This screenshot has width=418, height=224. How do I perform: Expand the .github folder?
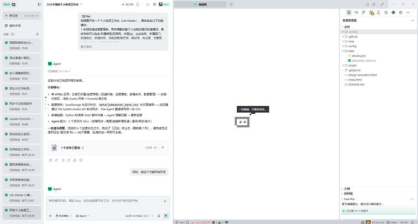[378, 37]
